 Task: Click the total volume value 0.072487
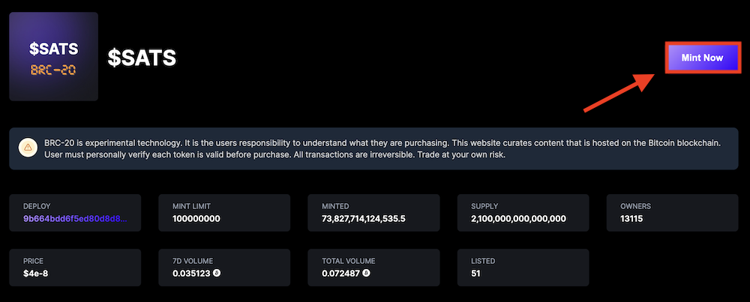pyautogui.click(x=341, y=274)
